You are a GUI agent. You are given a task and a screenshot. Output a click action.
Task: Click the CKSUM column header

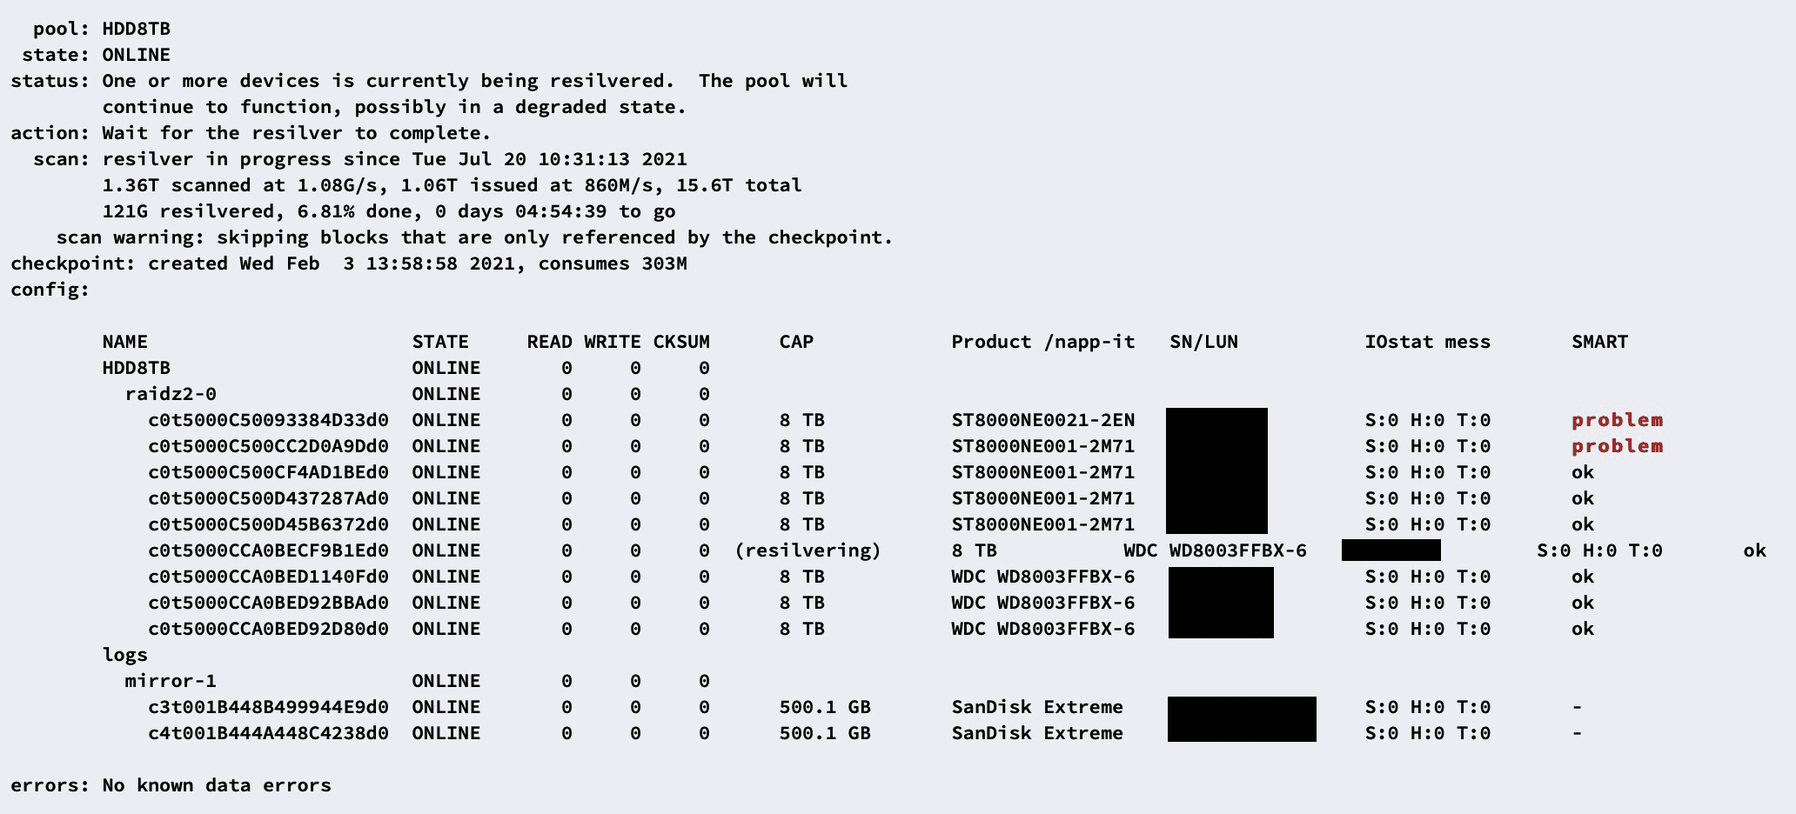click(x=681, y=342)
